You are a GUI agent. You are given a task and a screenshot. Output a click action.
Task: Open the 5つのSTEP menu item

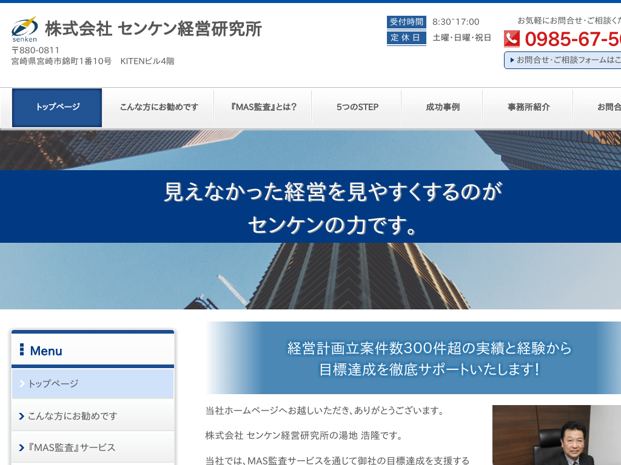(x=356, y=107)
